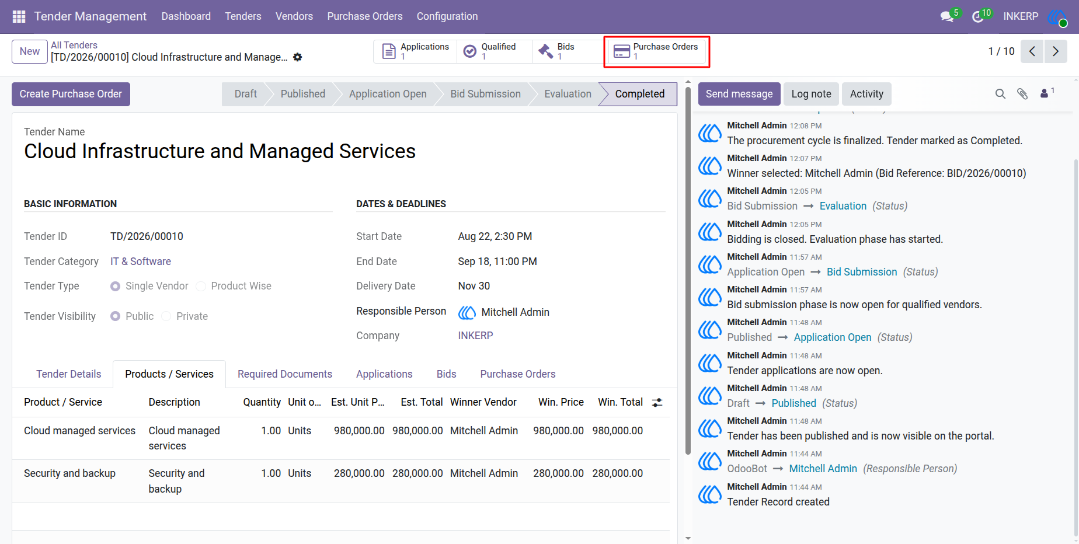Select the Evaluation status stage

tap(568, 94)
